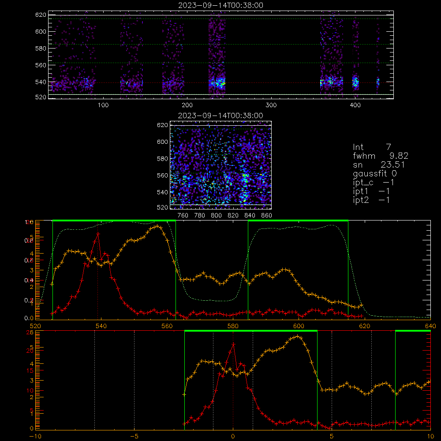This screenshot has width=441, height=441.
Task: Click the top panel title 2023-09-14T00:38:00
Action: (220, 5)
